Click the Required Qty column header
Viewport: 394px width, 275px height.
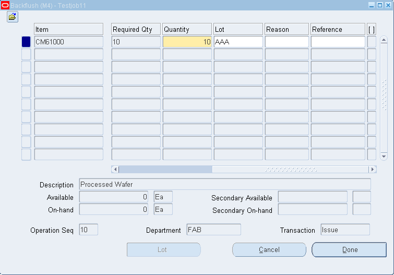tap(136, 29)
